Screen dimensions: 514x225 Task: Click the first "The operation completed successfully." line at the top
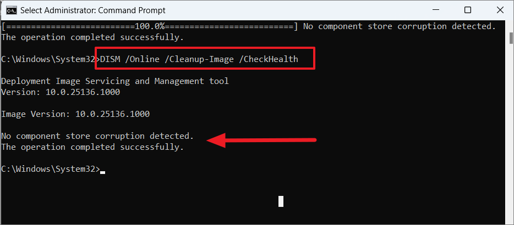(93, 37)
